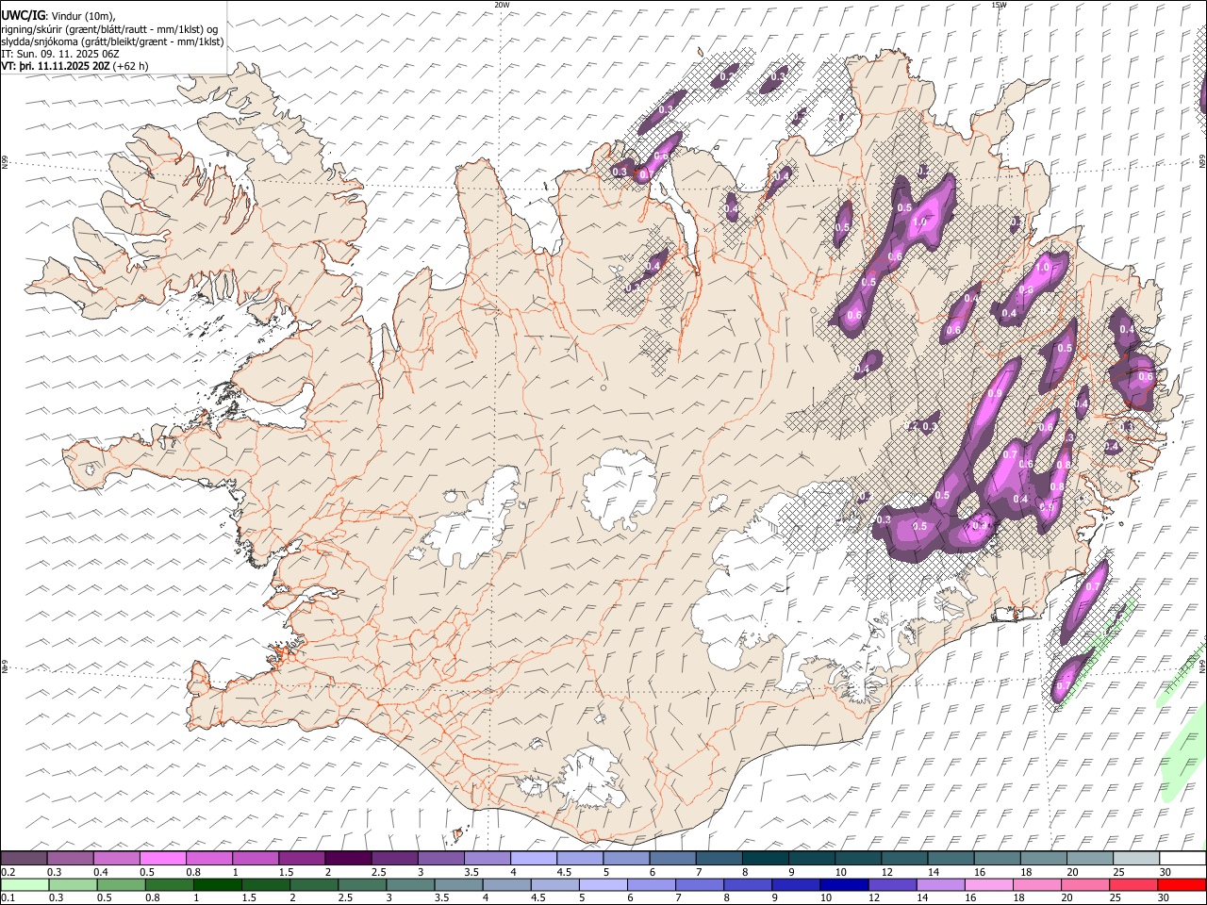Pick light gray upper legend swatch at 25
The height and width of the screenshot is (905, 1207).
pyautogui.click(x=1135, y=858)
